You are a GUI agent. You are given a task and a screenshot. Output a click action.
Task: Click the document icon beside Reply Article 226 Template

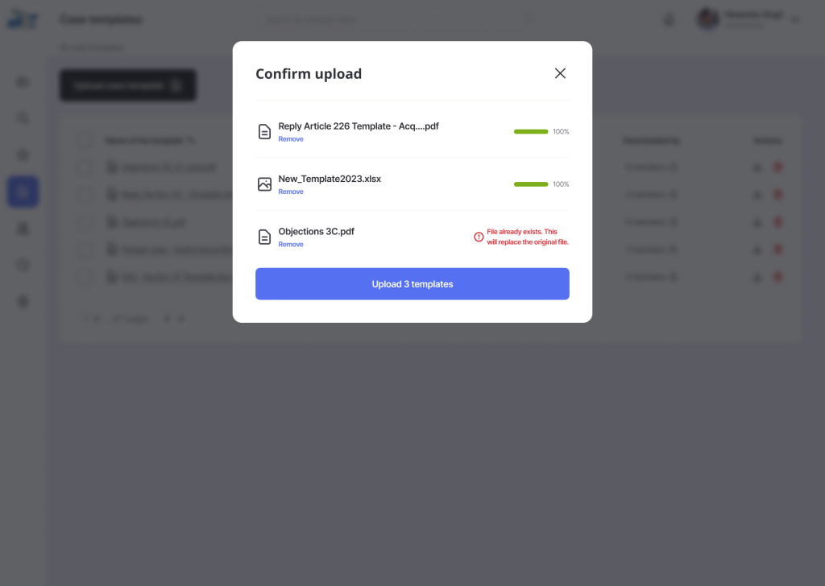(264, 131)
